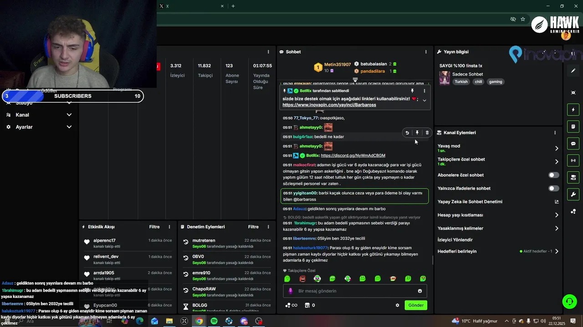Expand the Ayarlar sidebar menu
The height and width of the screenshot is (327, 583).
coord(69,127)
